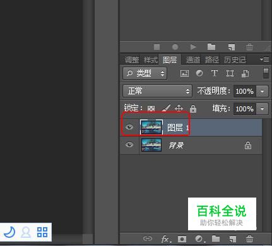Click the 背景 layer lock icon
This screenshot has width=272, height=246.
248,145
